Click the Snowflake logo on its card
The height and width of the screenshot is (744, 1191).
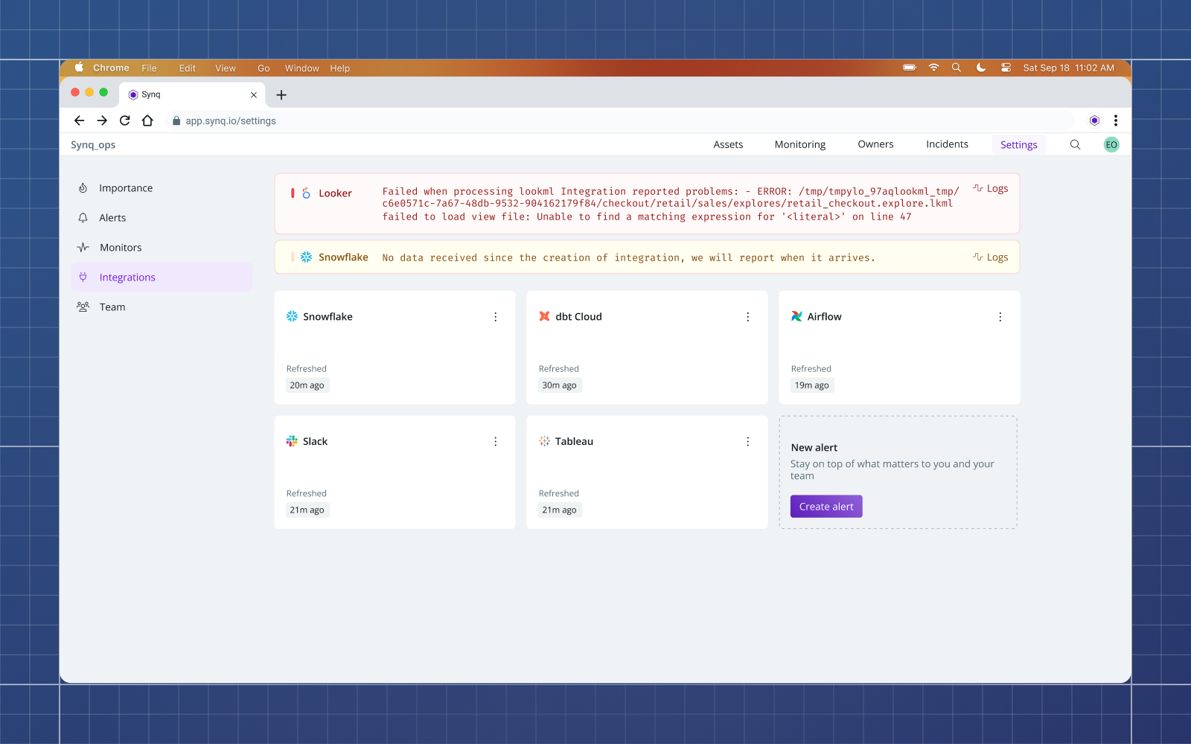tap(292, 316)
